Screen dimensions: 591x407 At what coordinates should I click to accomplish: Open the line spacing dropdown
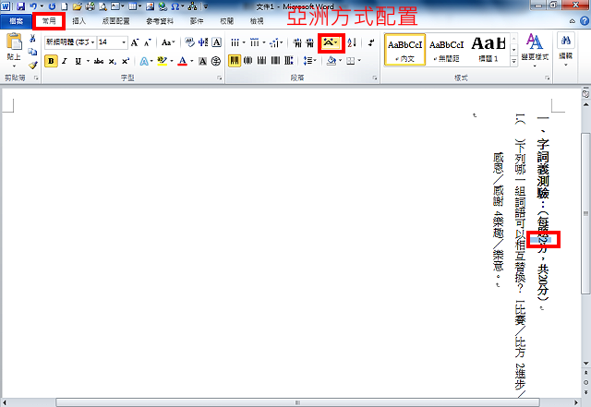(x=310, y=60)
